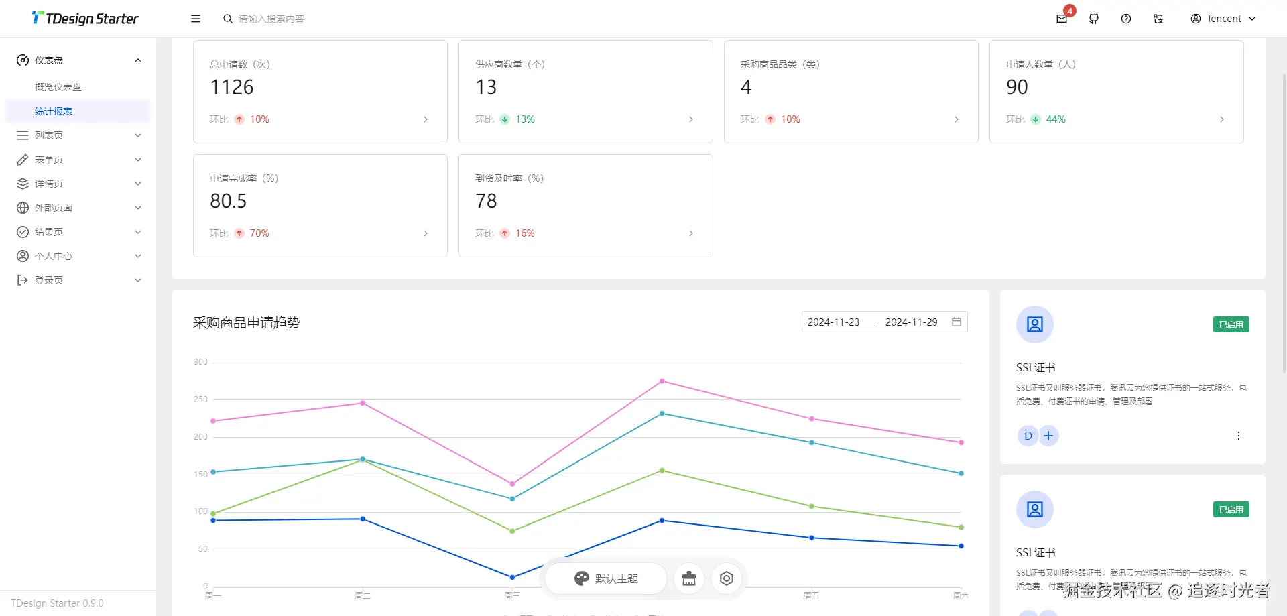
Task: Open Tencent user account dropdown
Action: click(1223, 19)
